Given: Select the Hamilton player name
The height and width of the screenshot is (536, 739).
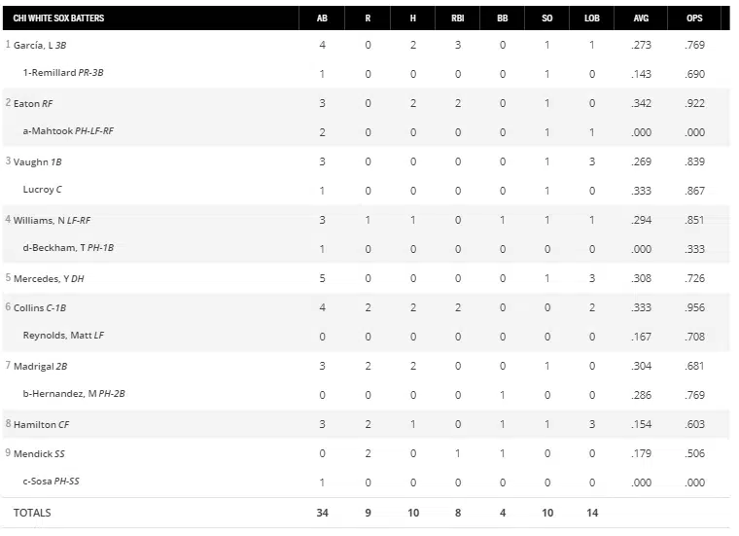Looking at the screenshot, I should (35, 425).
